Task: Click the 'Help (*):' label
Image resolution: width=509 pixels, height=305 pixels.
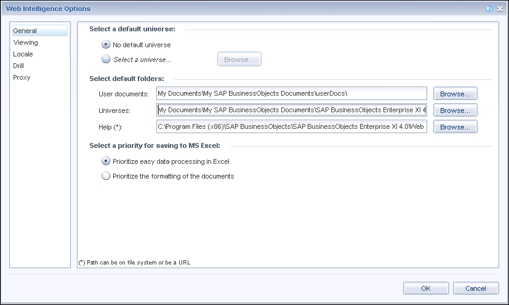Action: coord(110,127)
